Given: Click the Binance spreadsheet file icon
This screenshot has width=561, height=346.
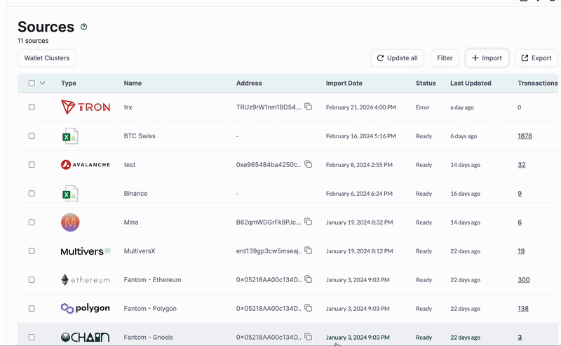Looking at the screenshot, I should [70, 194].
